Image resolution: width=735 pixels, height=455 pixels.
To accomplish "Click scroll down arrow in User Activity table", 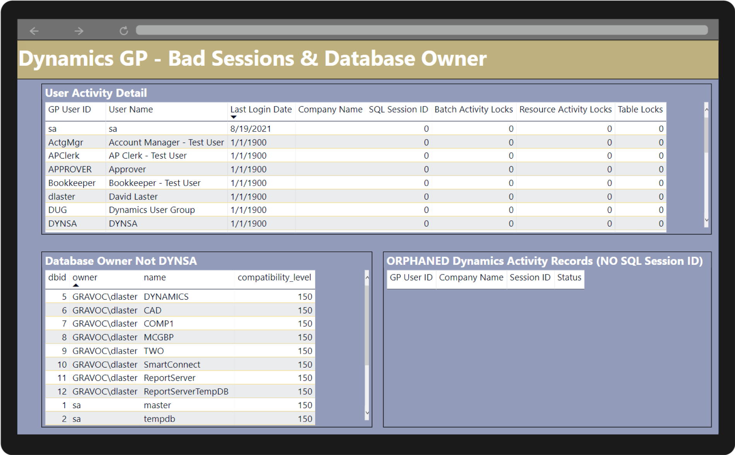I will 706,220.
